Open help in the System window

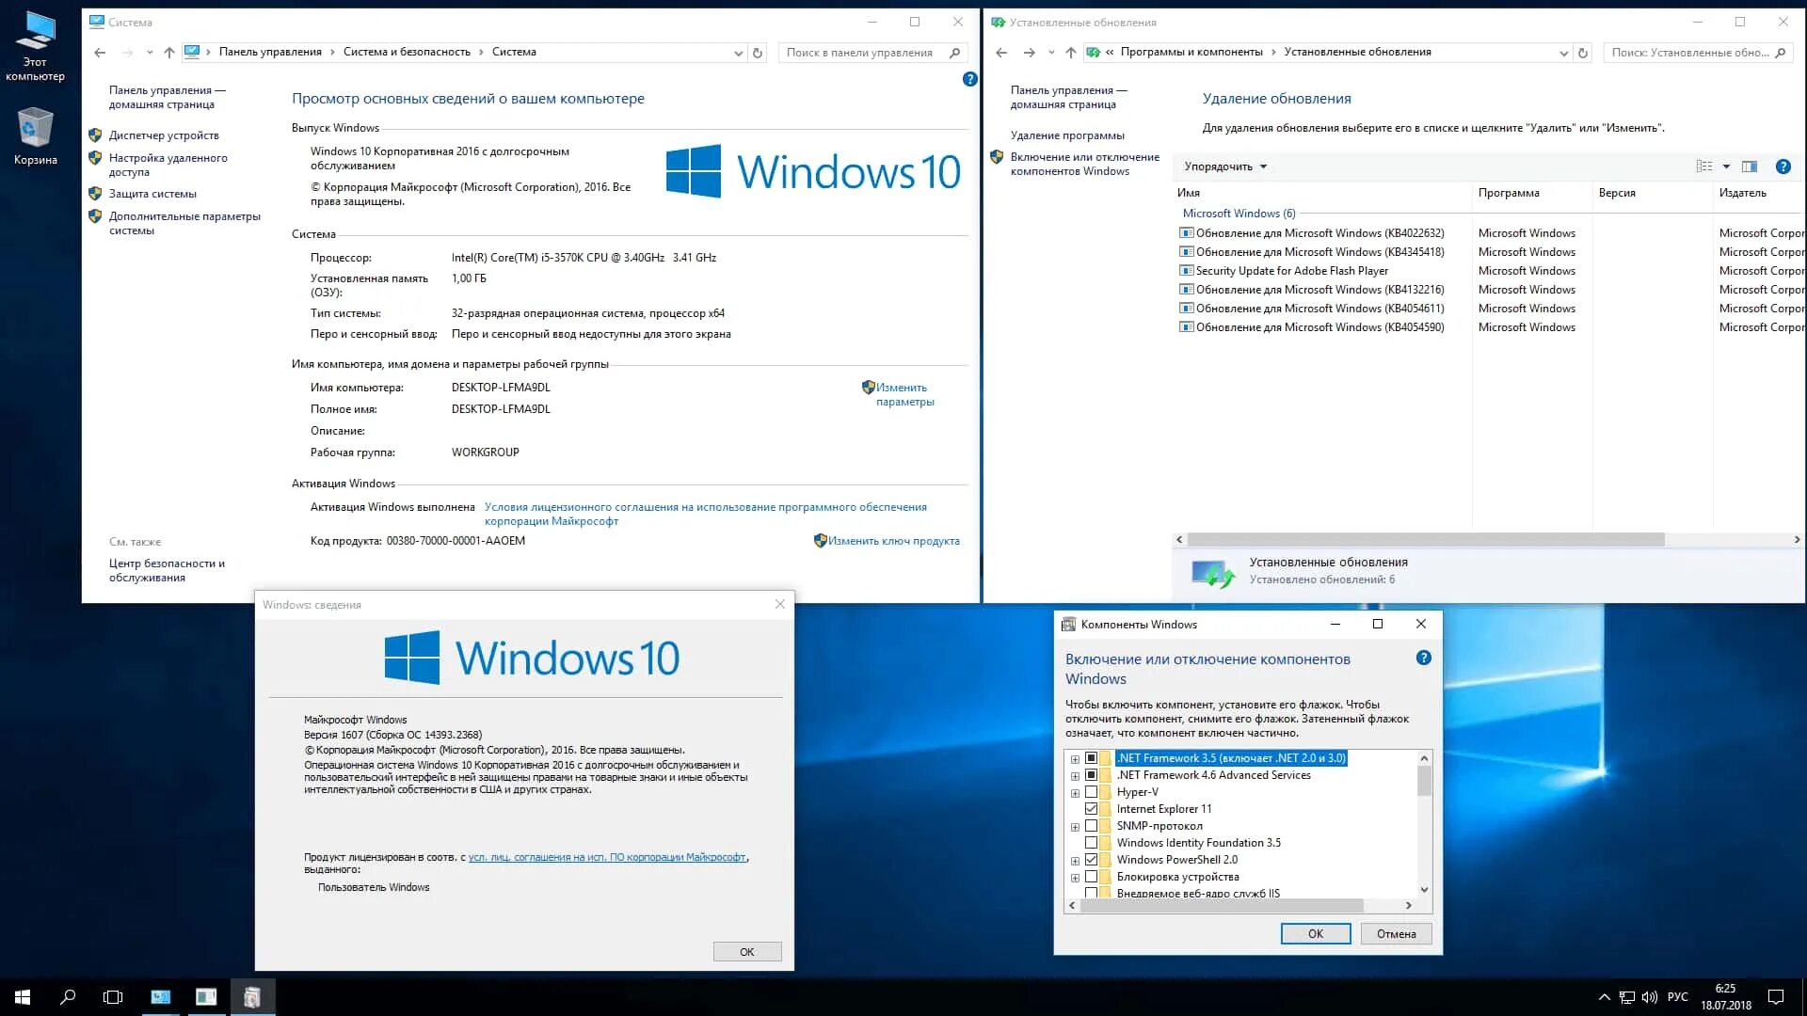(969, 79)
